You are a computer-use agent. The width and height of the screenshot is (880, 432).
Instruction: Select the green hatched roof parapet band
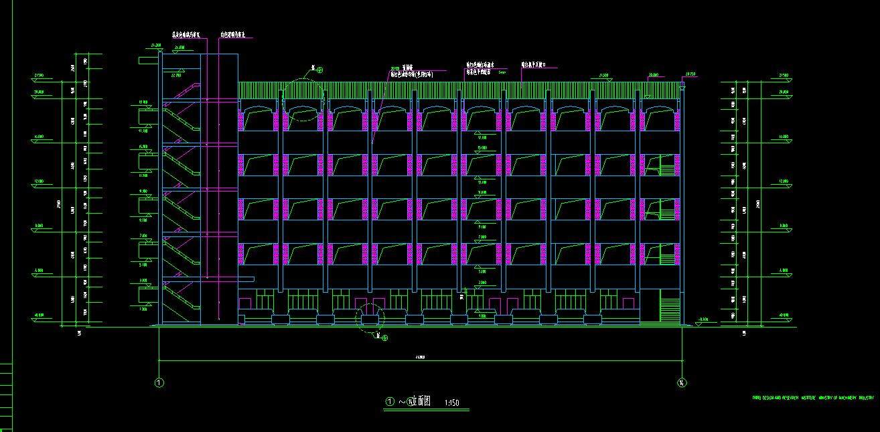pos(459,91)
